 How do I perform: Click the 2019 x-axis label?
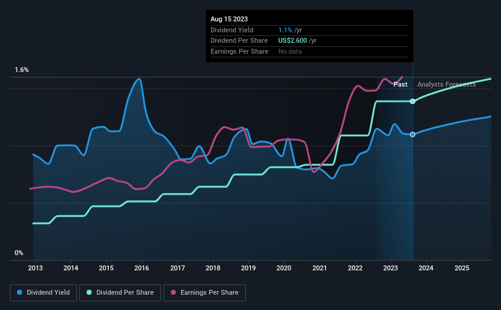[x=248, y=268]
